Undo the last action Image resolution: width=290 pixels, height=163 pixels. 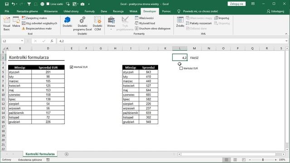13,4
